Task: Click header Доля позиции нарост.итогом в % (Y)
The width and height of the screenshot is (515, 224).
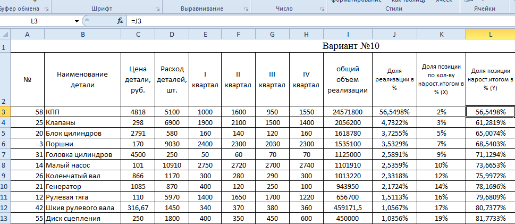Action: pos(491,80)
